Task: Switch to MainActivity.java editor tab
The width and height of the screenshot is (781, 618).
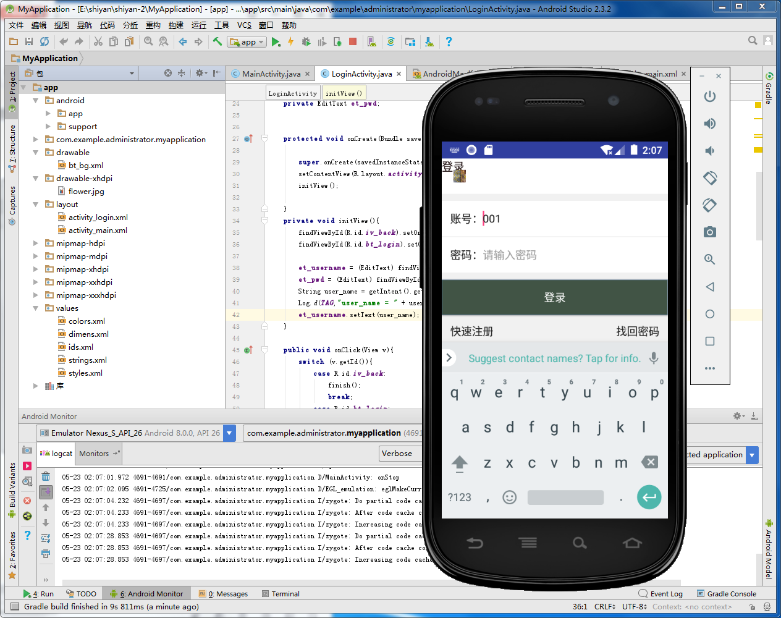Action: (271, 74)
